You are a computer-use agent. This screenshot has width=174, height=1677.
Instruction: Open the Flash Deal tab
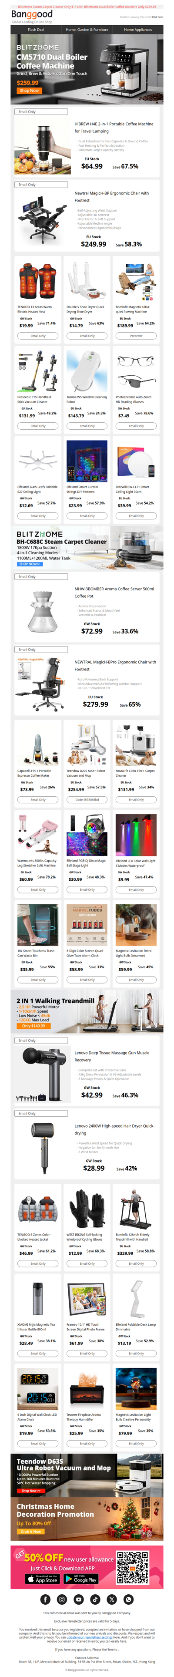[x=36, y=29]
